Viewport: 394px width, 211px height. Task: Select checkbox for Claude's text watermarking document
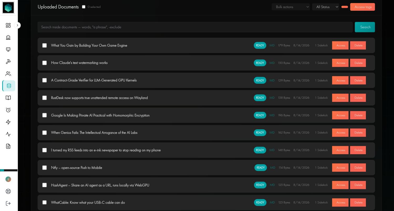45,63
